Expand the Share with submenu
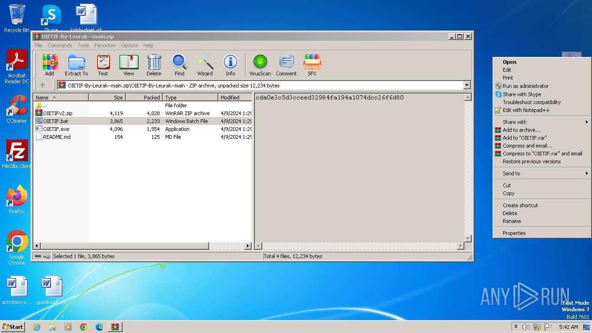This screenshot has width=592, height=333. 542,122
